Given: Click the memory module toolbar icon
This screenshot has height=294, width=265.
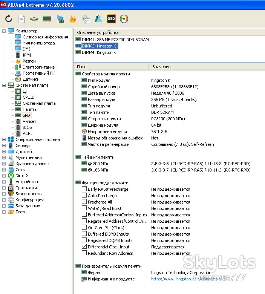Looking at the screenshot, I should click(47, 19).
